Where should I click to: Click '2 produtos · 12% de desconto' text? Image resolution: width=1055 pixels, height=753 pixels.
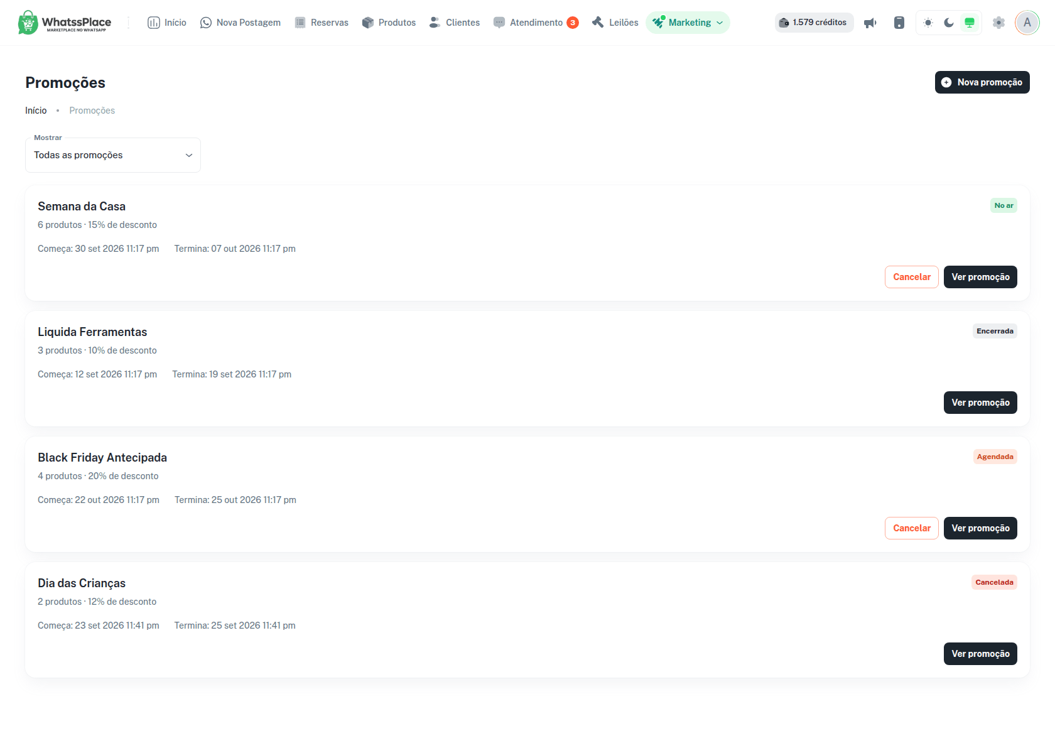coord(97,602)
